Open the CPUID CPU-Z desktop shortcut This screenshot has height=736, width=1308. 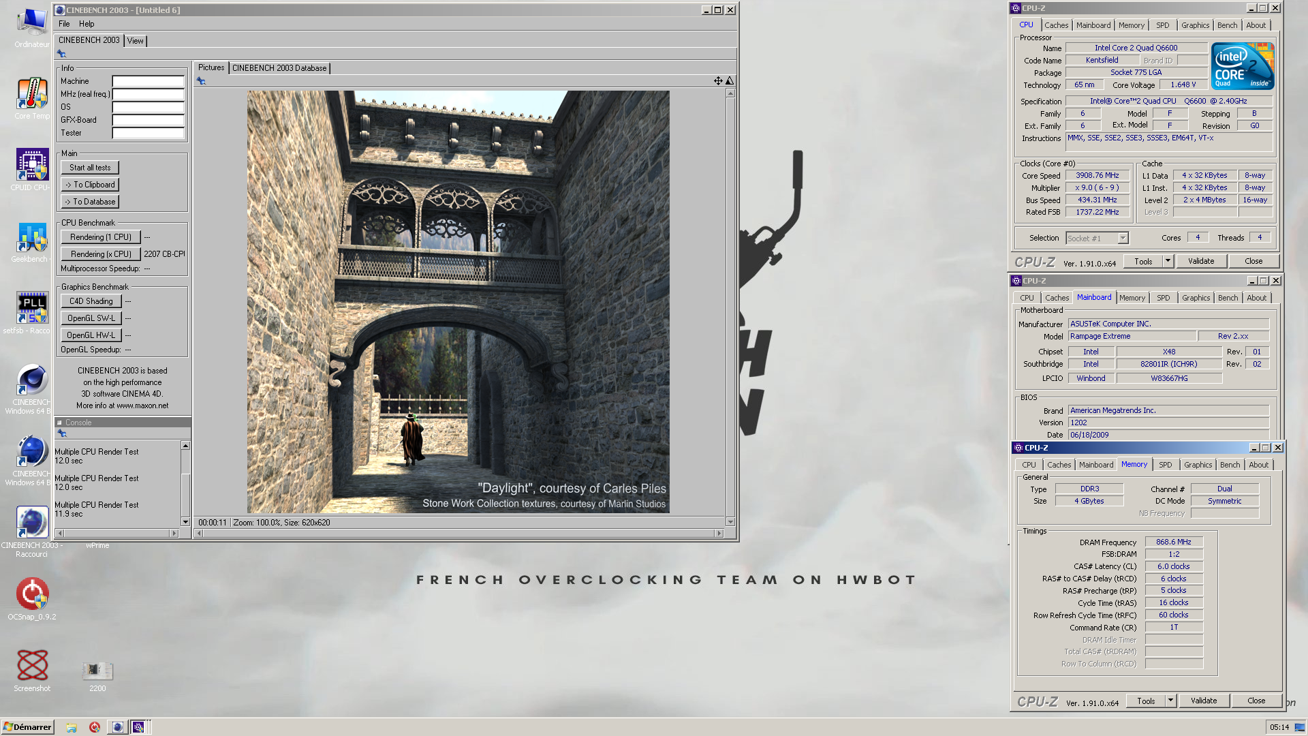pyautogui.click(x=31, y=170)
